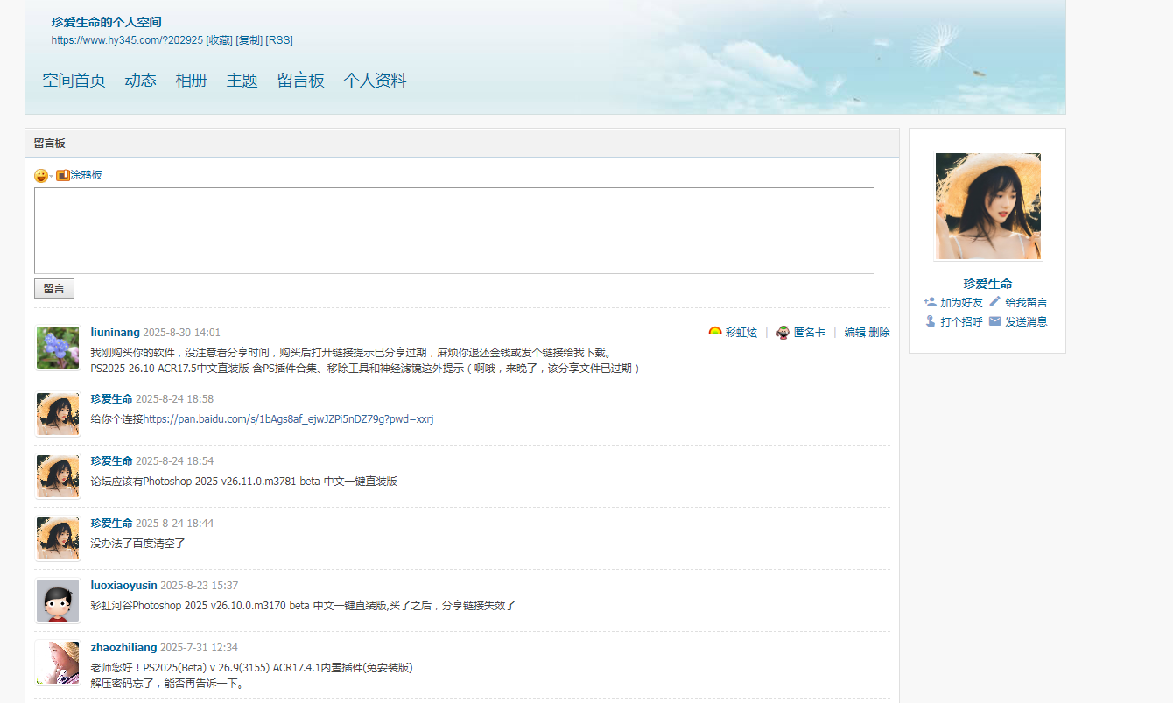
Task: Open luoxiaoyusin's cartoon avatar thumbnail
Action: [58, 601]
